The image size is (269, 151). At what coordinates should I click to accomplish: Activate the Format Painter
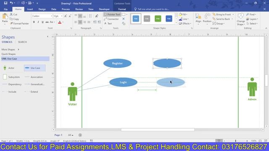(x=19, y=23)
